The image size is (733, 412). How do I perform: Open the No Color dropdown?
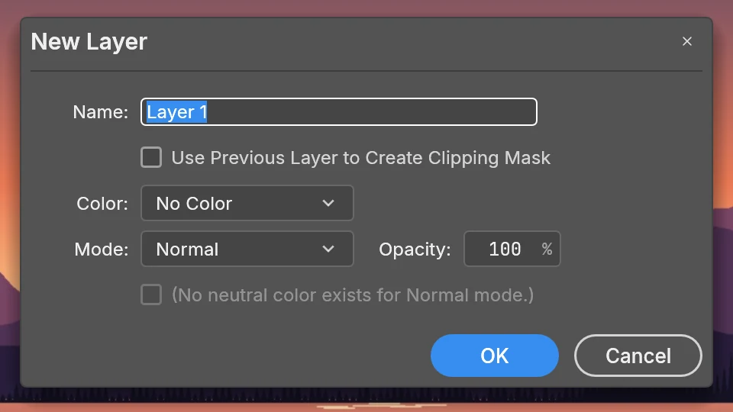[247, 203]
